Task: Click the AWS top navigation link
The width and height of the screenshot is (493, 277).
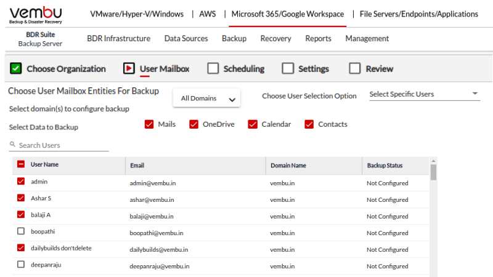Action: pyautogui.click(x=208, y=14)
